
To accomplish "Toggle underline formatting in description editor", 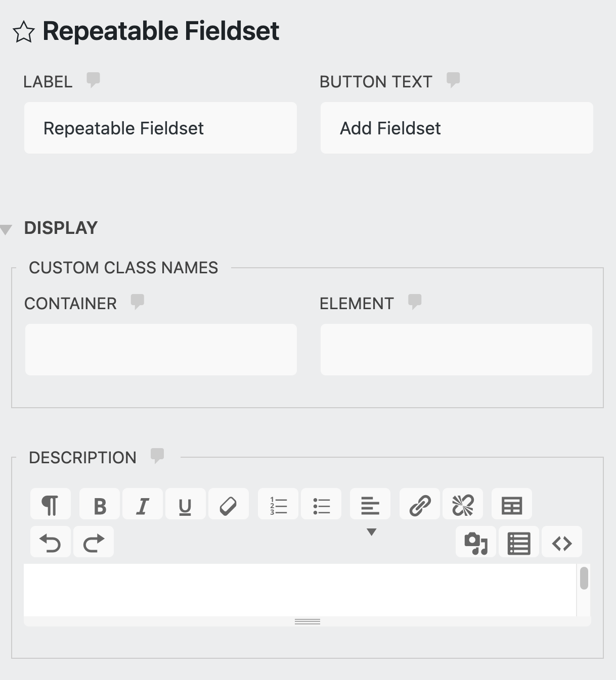I will click(x=186, y=504).
